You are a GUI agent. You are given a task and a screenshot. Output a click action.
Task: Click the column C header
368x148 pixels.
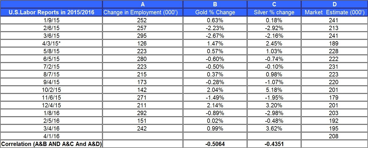coord(274,4)
